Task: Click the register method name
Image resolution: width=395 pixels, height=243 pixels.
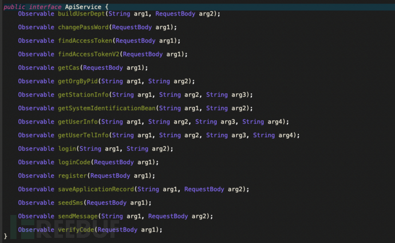Action: (x=73, y=176)
